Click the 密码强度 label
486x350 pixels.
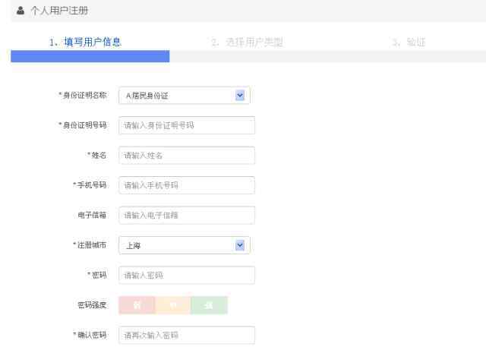(92, 305)
